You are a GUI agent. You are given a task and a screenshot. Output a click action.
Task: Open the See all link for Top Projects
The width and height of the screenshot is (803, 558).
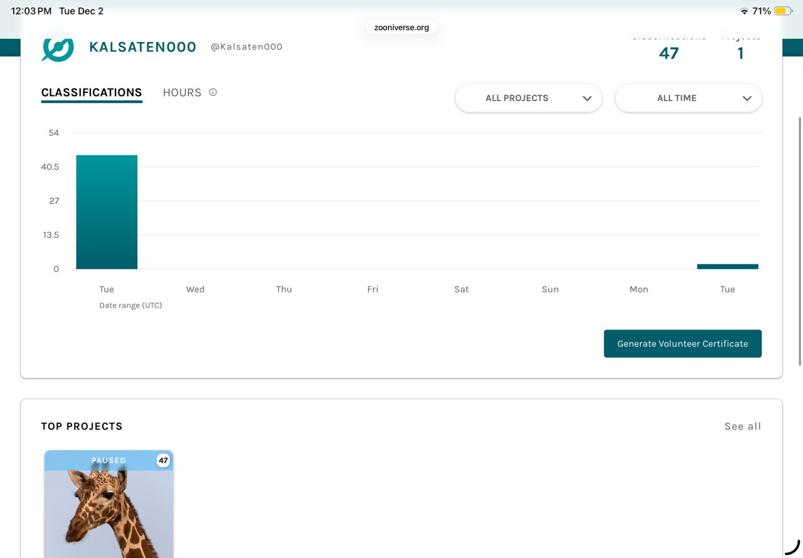click(x=743, y=426)
